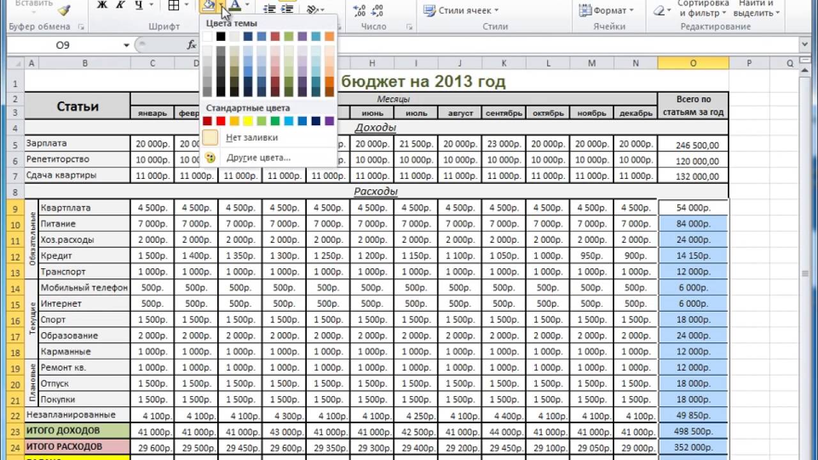
Task: Click decrease indent icon
Action: (269, 8)
